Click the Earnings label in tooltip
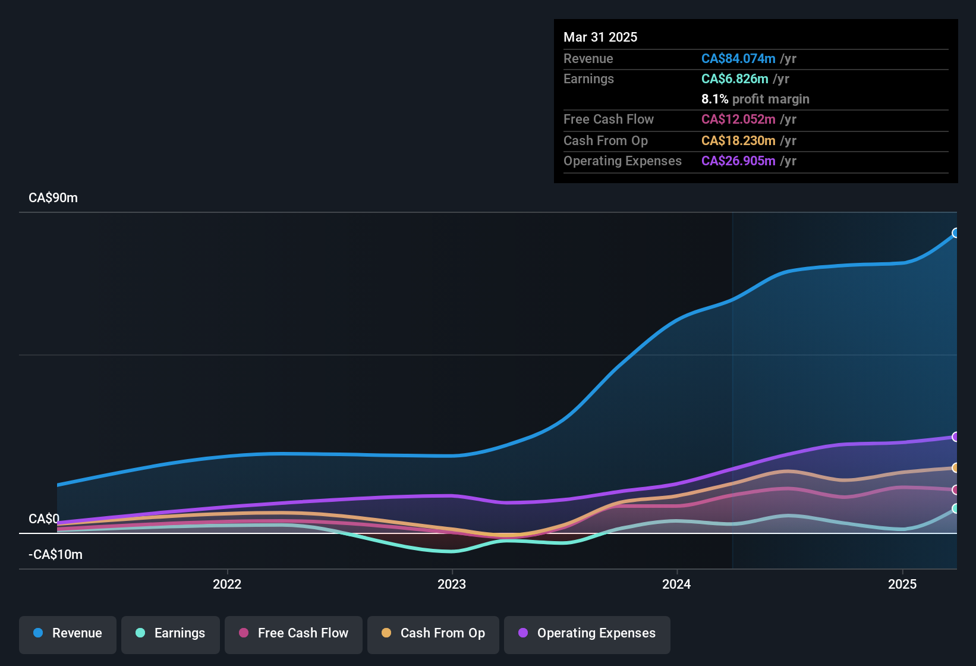976x666 pixels. [588, 78]
